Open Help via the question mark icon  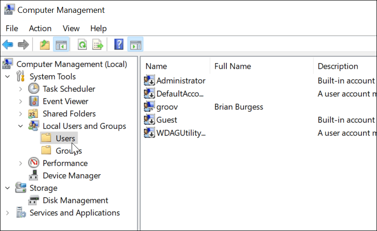(x=119, y=44)
